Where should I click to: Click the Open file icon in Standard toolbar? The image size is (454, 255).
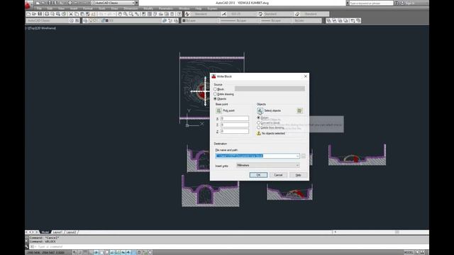pos(34,14)
